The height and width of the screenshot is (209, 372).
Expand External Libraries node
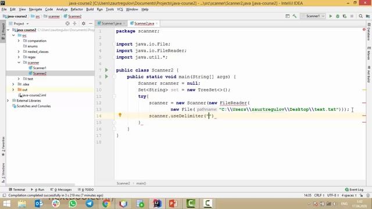8,100
